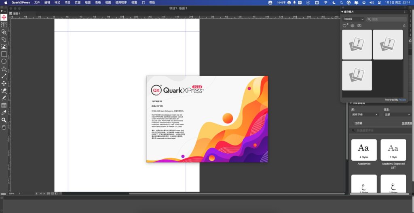Open the 编辑 menu
This screenshot has height=213, width=414.
[47, 2]
